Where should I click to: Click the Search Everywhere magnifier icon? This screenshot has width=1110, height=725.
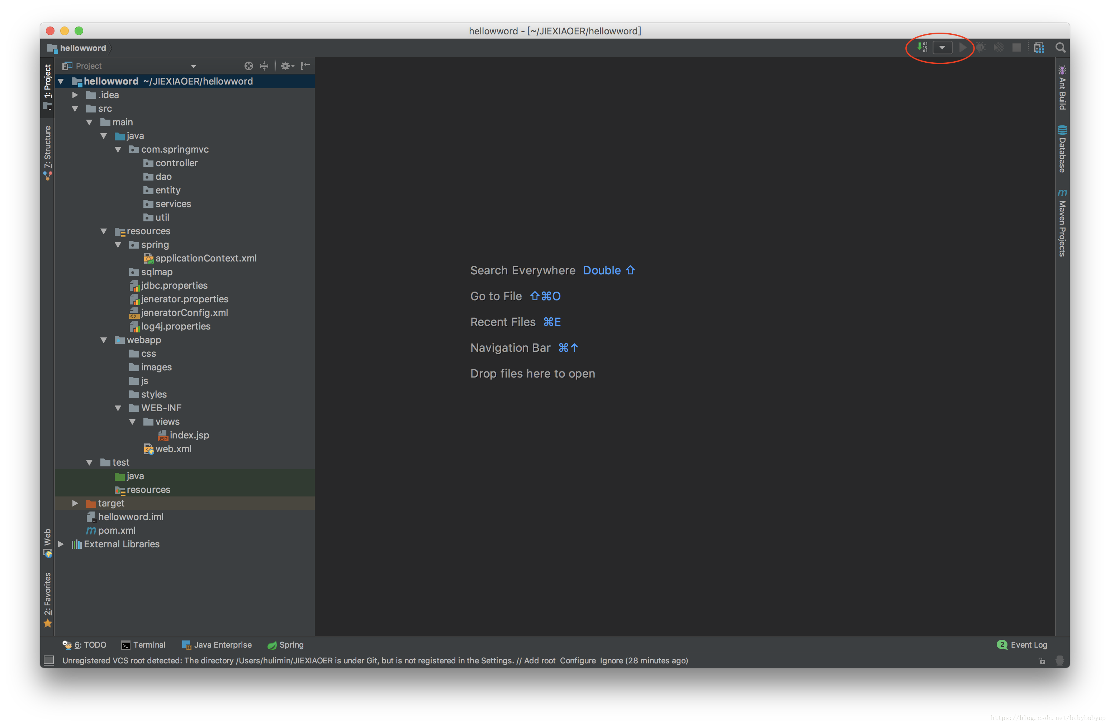click(x=1060, y=47)
